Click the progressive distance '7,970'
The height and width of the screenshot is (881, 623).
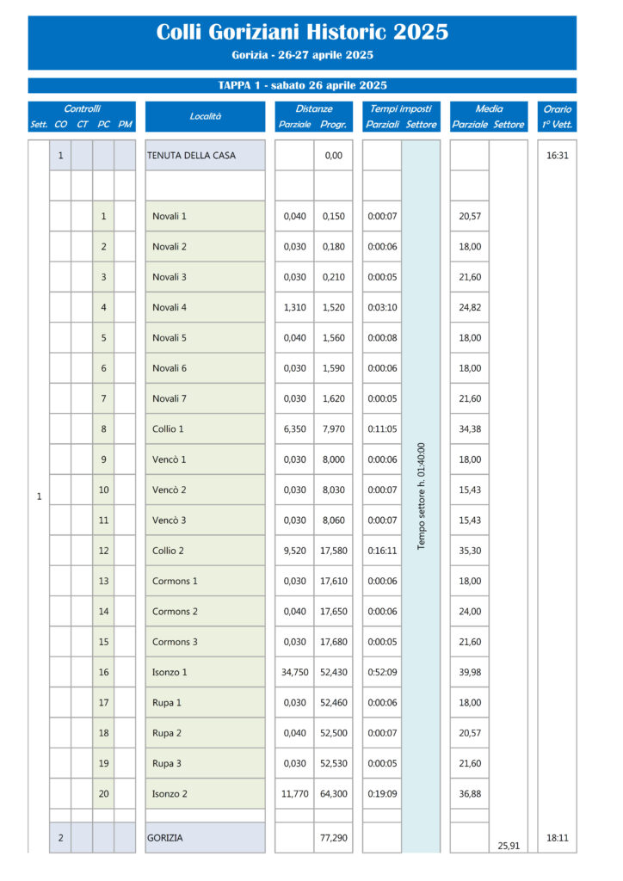click(x=334, y=428)
